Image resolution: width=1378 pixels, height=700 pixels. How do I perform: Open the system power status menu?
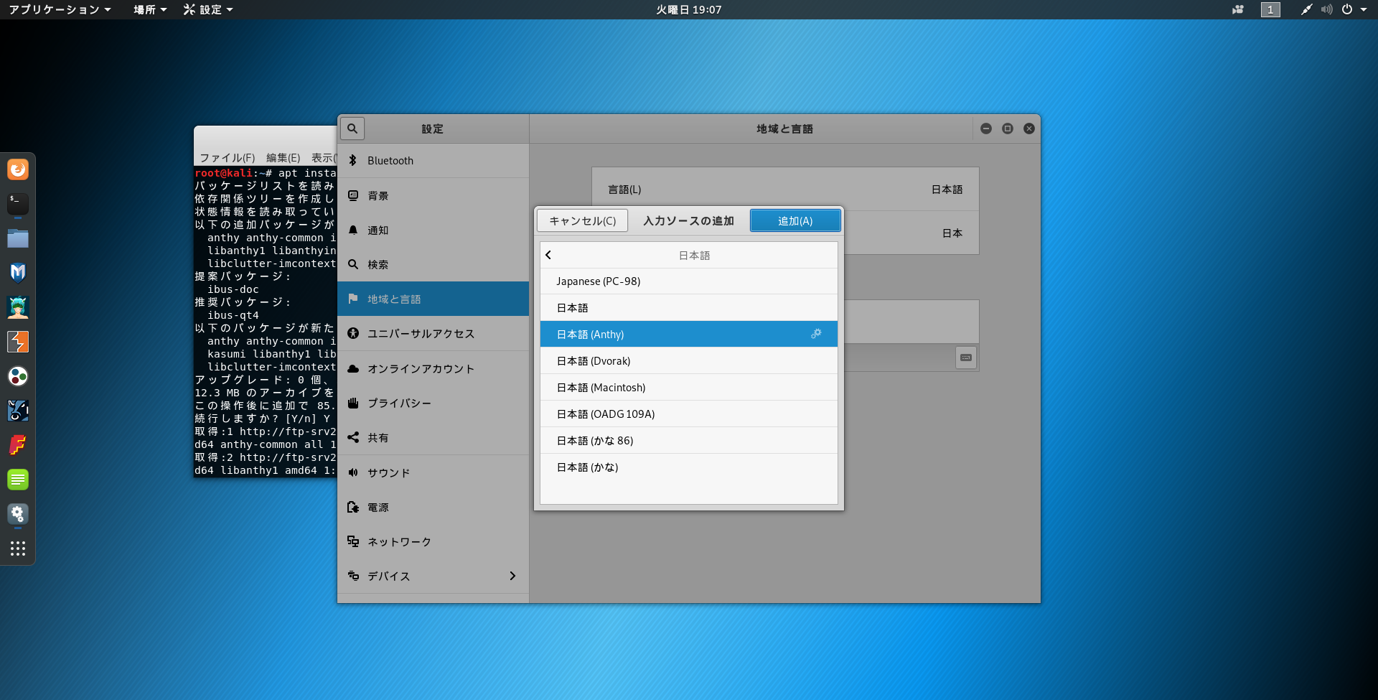[x=1354, y=9]
